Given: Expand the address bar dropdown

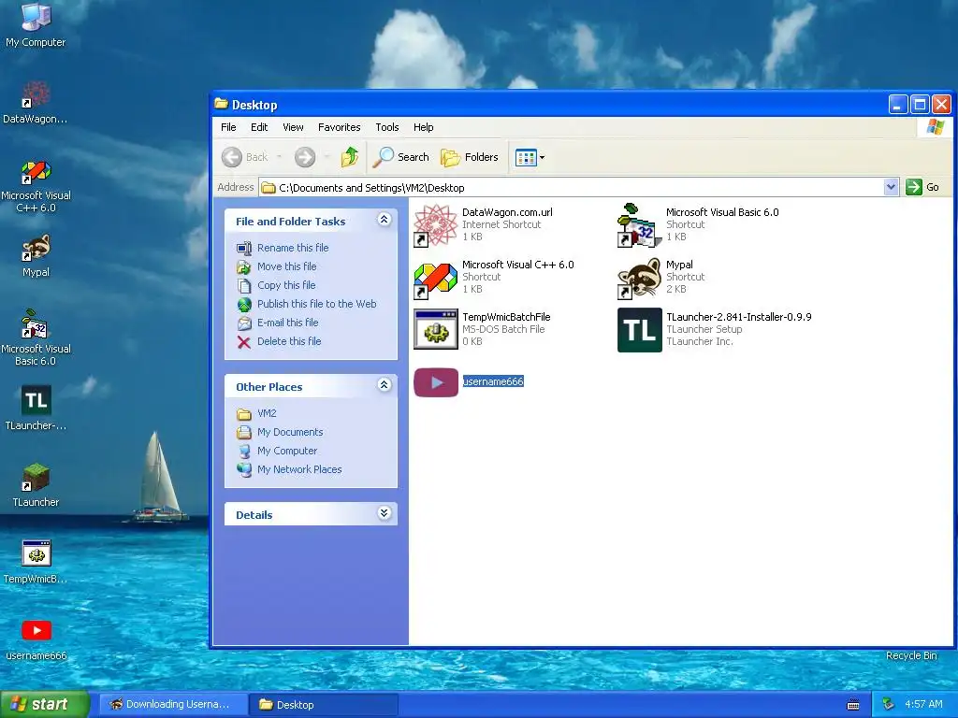Looking at the screenshot, I should pos(891,187).
